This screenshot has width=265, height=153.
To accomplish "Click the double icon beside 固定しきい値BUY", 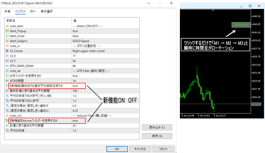I will [x=7, y=105].
